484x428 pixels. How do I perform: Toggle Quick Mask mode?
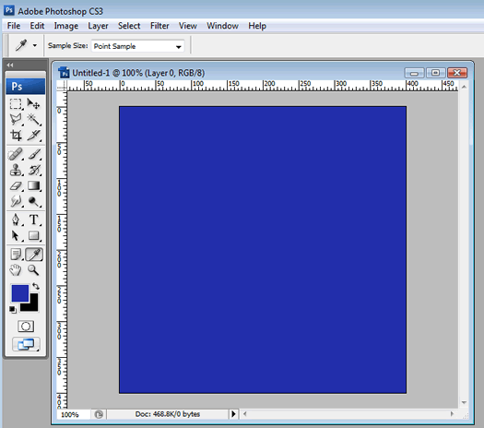26,327
